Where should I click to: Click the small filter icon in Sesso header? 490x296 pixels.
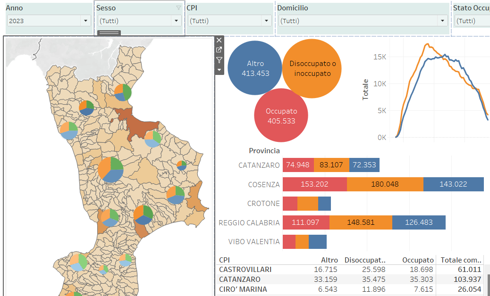coord(178,8)
